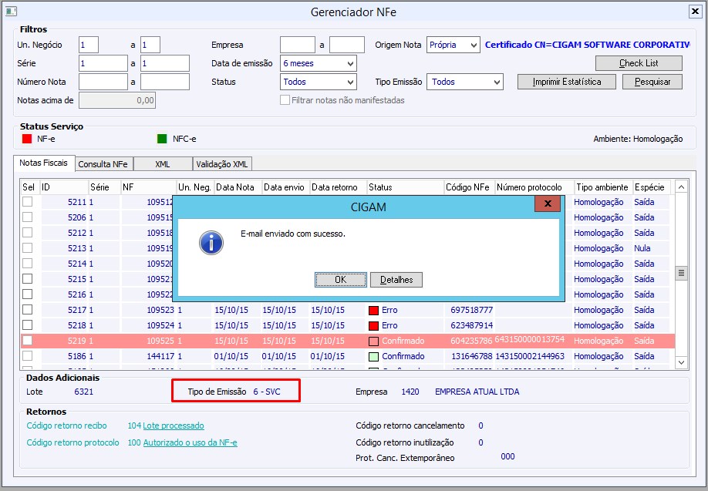Tick the checkbox for row 5215
This screenshot has width=708, height=491.
pos(28,278)
